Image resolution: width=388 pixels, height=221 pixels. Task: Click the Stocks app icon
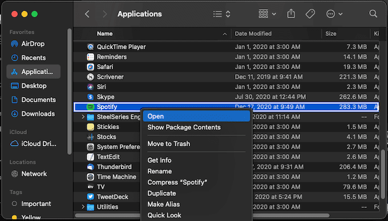(90, 136)
